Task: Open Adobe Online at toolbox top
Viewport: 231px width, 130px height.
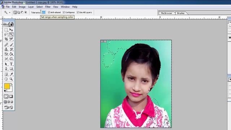Action: pos(9,24)
